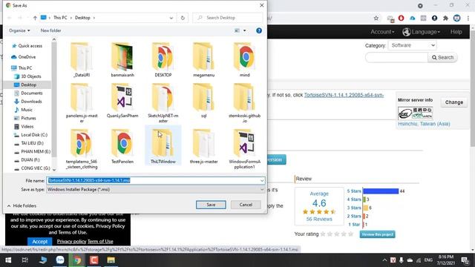475x267 pixels.
Task: Refresh the Desktop folder view
Action: [x=183, y=18]
